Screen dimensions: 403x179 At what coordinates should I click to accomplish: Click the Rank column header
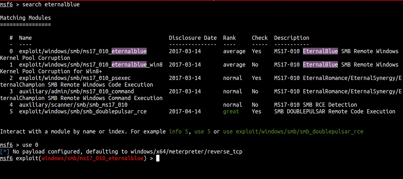[229, 38]
